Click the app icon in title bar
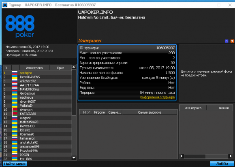The width and height of the screenshot is (235, 167). point(5,5)
